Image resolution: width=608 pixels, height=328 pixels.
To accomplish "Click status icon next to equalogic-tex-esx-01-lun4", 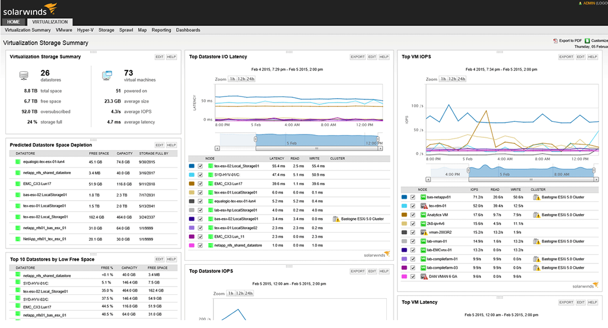I will 18,162.
